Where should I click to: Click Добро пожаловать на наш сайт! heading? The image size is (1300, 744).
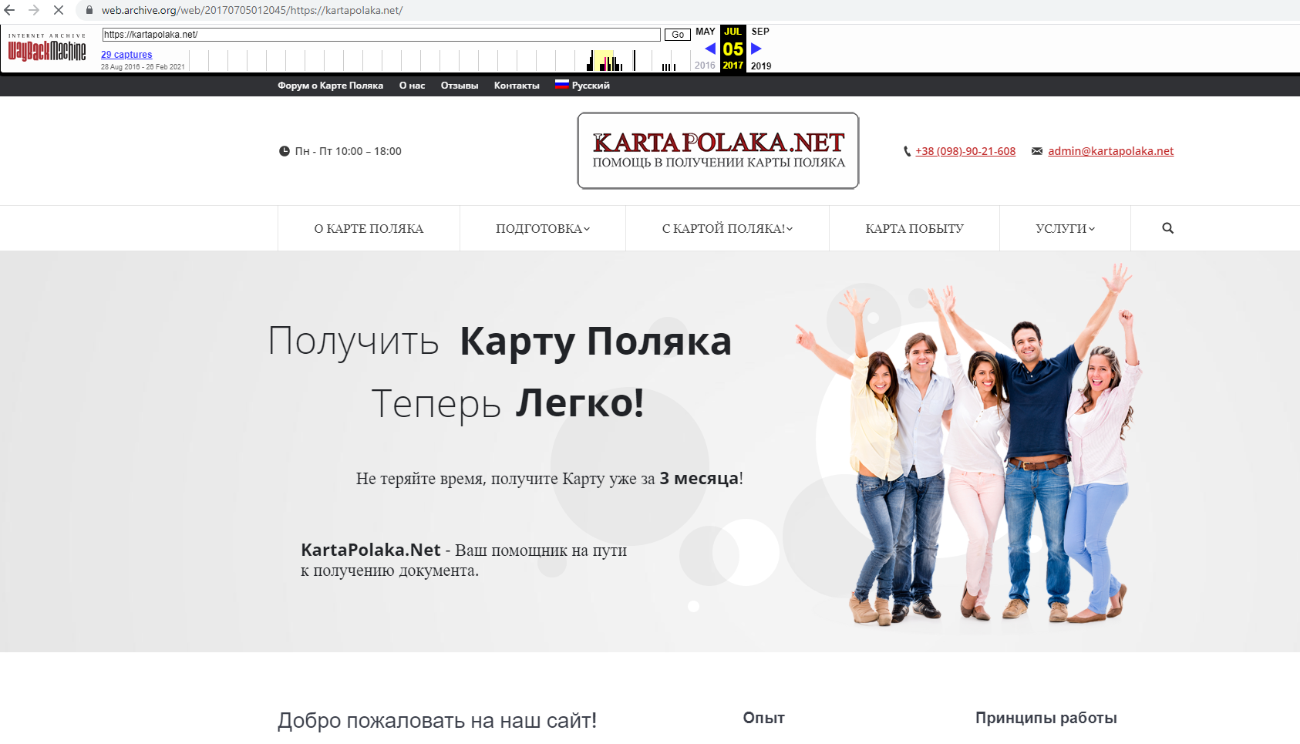(437, 721)
